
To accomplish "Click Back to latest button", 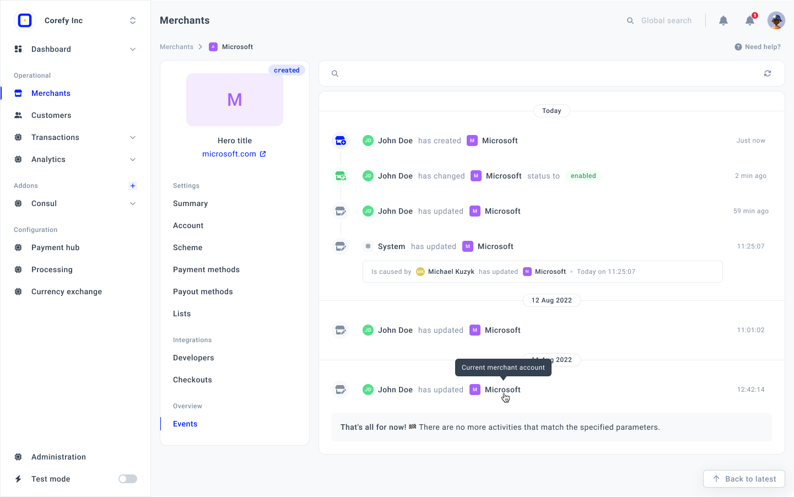I will [744, 479].
